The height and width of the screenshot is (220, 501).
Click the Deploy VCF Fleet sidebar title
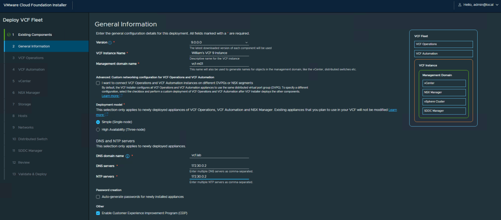point(23,20)
